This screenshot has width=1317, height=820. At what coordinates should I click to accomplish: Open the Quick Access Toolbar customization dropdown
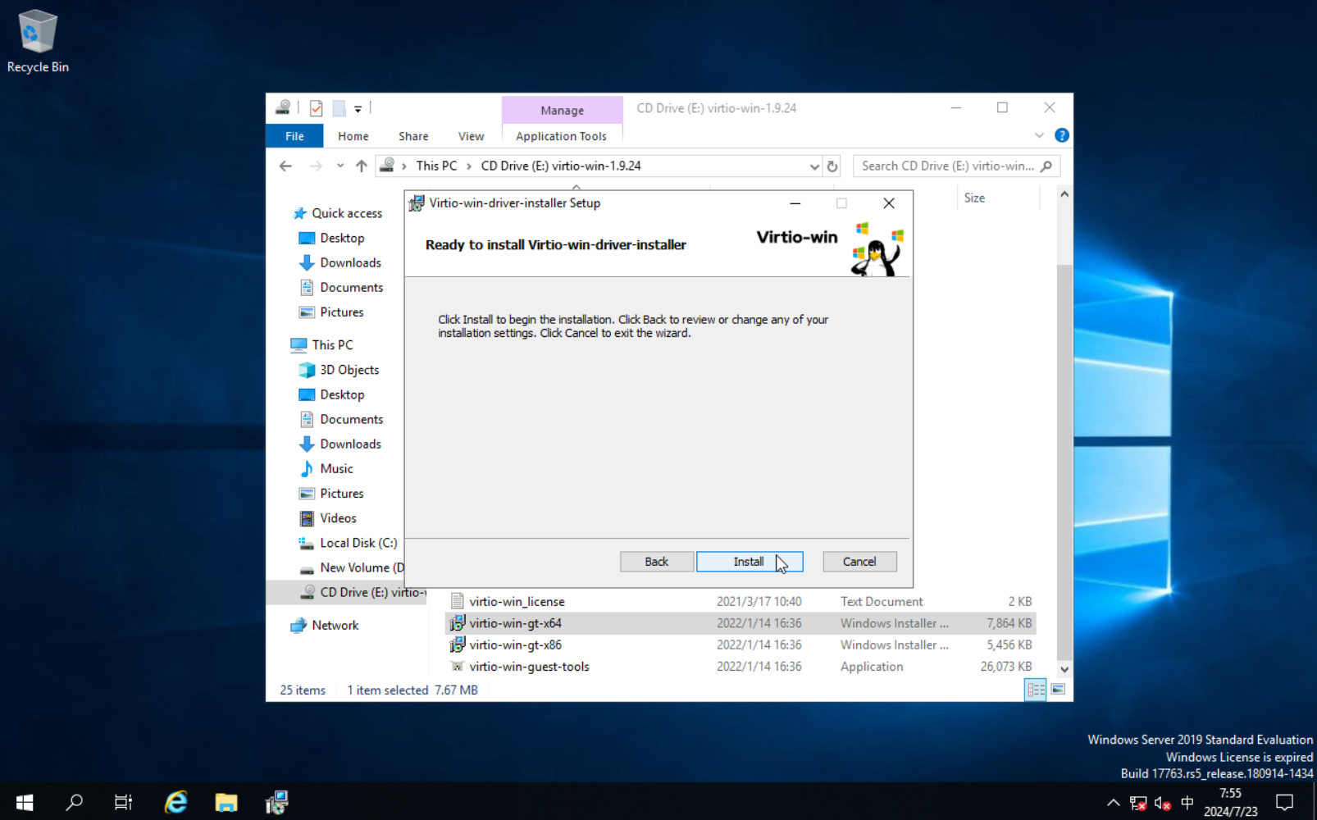coord(358,107)
